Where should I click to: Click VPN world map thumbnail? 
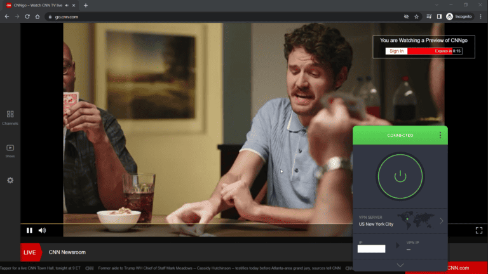416,220
